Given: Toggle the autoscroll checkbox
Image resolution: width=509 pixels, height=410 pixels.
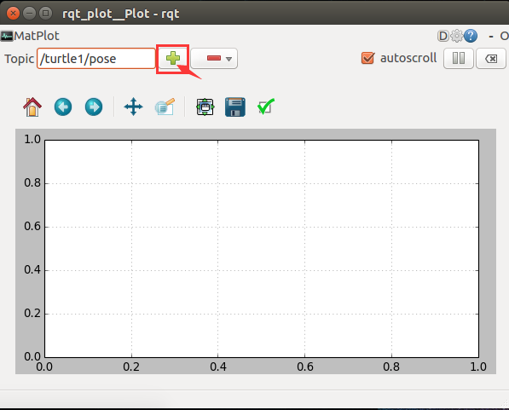Looking at the screenshot, I should coord(367,59).
